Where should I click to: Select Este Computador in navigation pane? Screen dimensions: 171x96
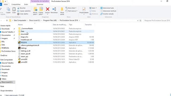[7, 60]
